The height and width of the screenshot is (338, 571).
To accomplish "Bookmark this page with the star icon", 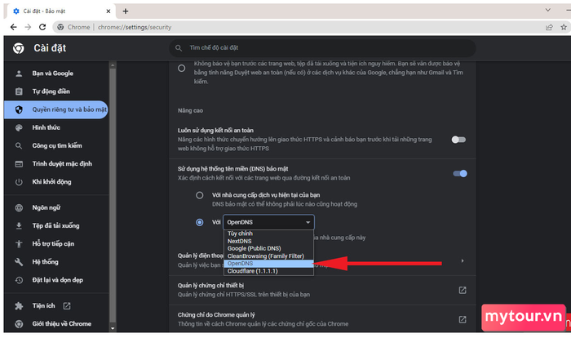I will [564, 27].
